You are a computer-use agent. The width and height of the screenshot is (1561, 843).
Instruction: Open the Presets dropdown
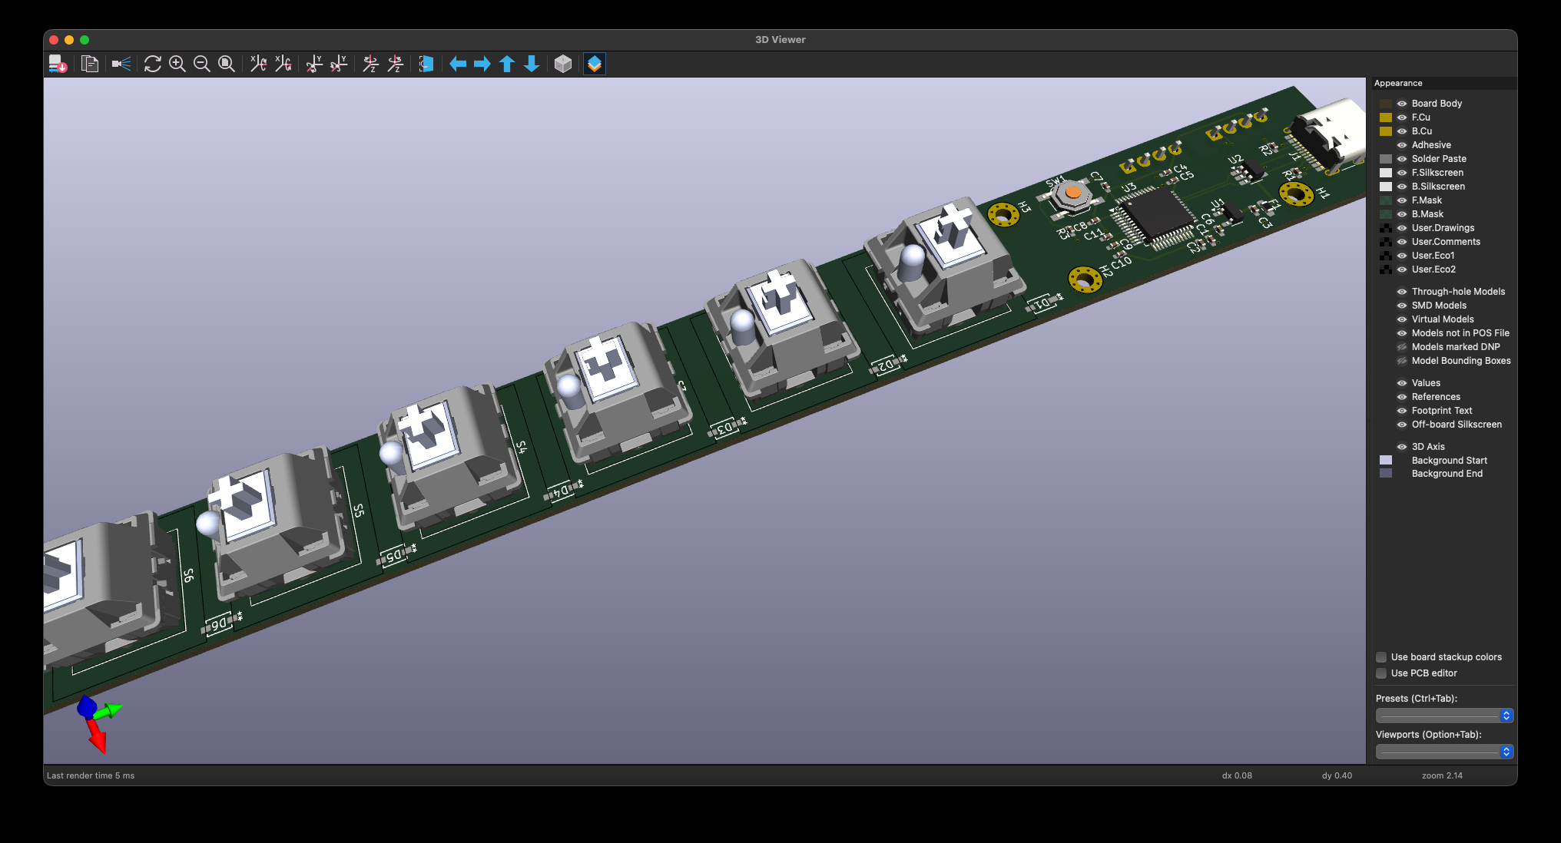pyautogui.click(x=1444, y=716)
